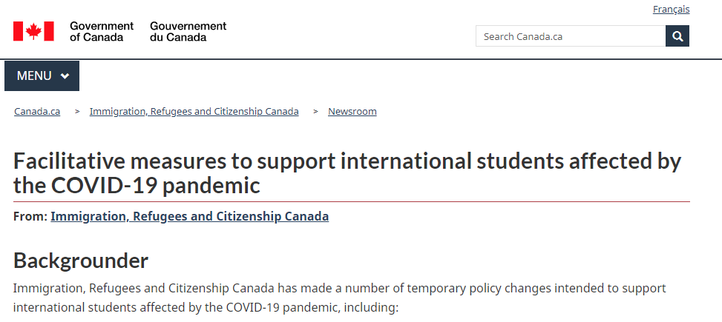
Task: Follow the bold From: Immigration, Refugees link
Action: click(190, 216)
